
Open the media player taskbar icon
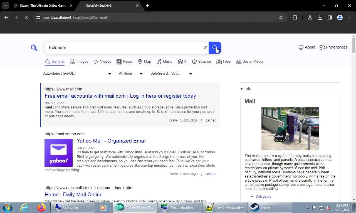[x=103, y=207]
